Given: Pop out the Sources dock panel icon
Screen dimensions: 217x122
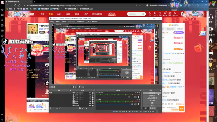Looking at the screenshot, I should tap(94, 90).
